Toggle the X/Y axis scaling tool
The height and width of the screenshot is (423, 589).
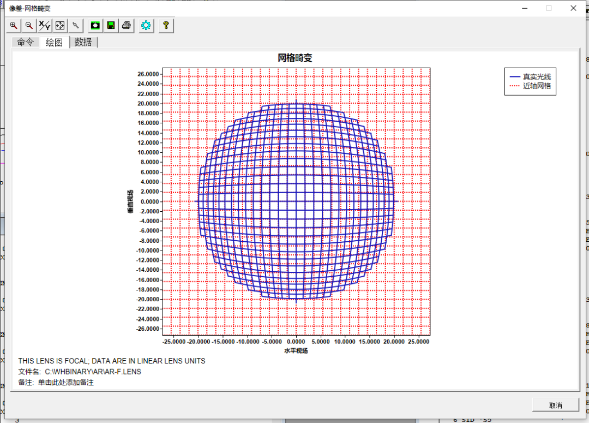point(44,26)
